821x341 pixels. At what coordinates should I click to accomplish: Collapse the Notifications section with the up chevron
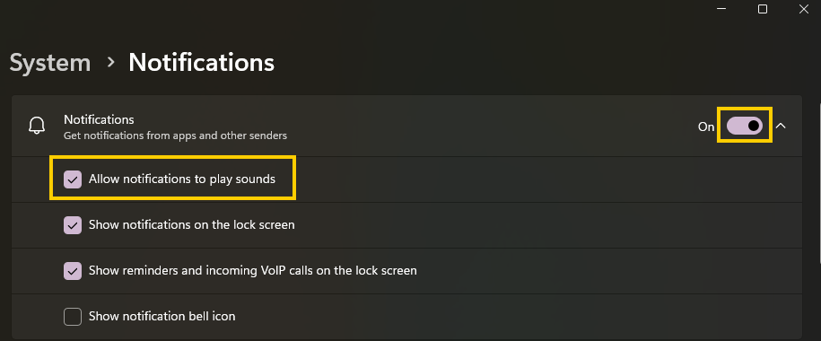pos(781,126)
